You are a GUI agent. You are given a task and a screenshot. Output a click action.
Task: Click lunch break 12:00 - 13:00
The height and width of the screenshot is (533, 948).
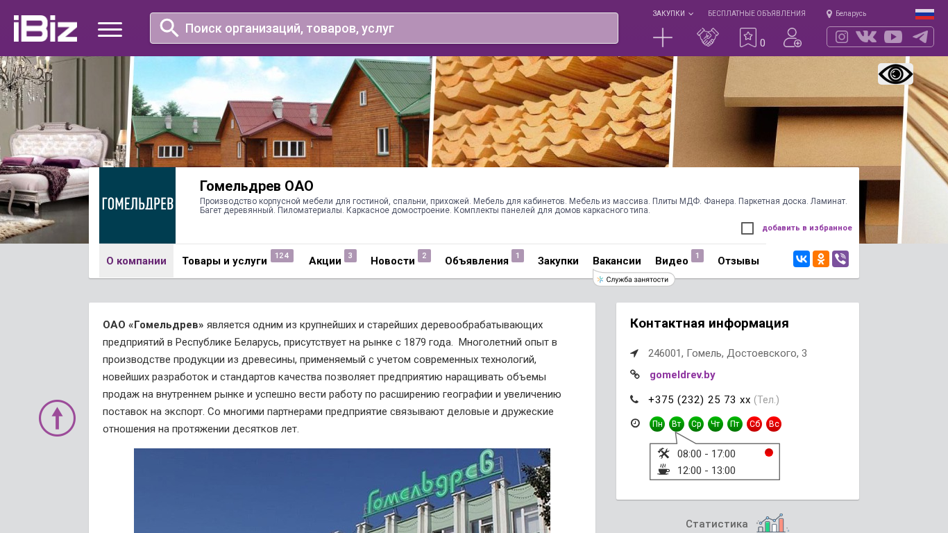click(x=706, y=471)
